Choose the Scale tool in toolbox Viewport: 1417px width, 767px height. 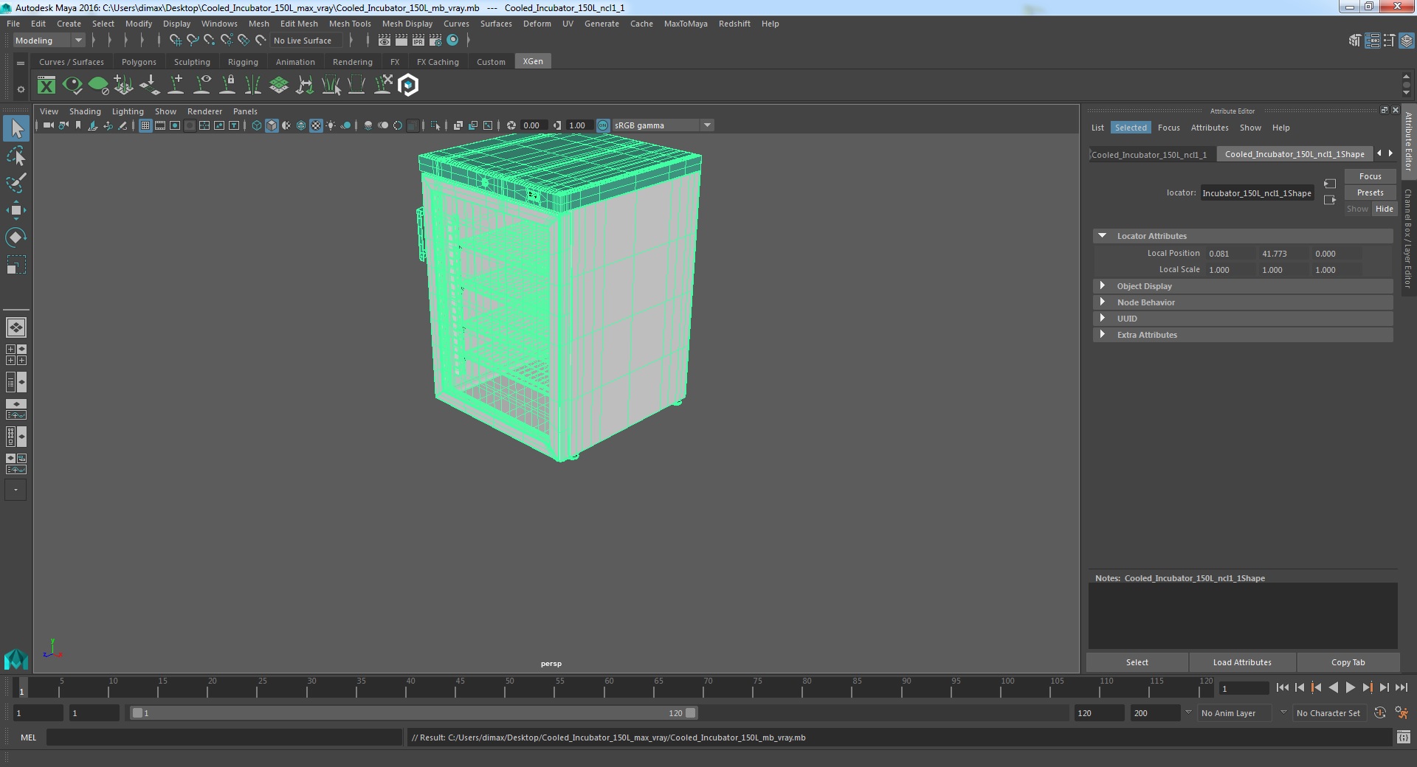[15, 264]
